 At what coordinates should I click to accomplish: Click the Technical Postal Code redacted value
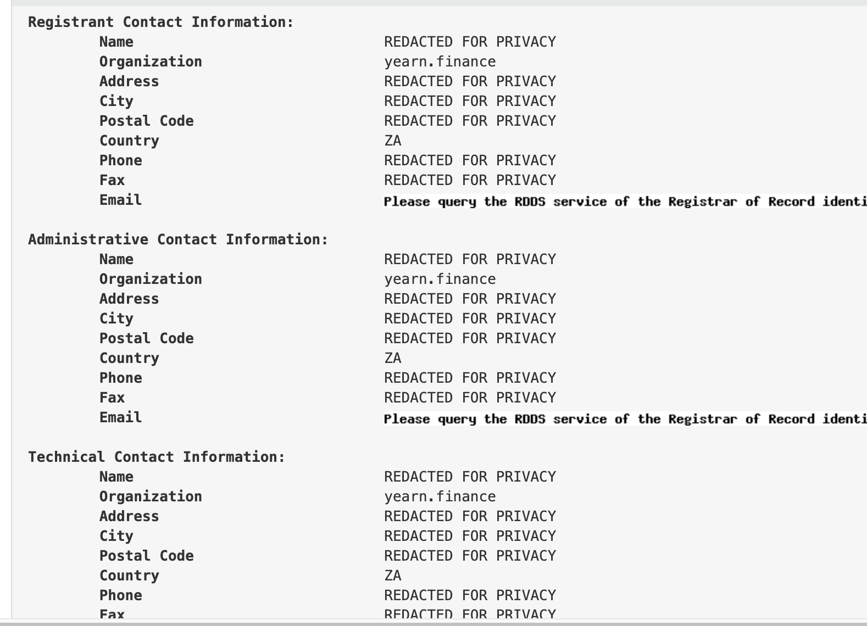(x=470, y=556)
